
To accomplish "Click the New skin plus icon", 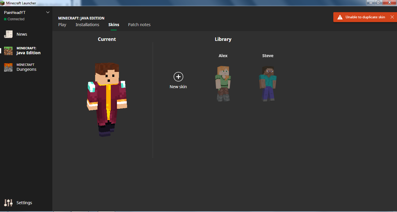I will [178, 77].
